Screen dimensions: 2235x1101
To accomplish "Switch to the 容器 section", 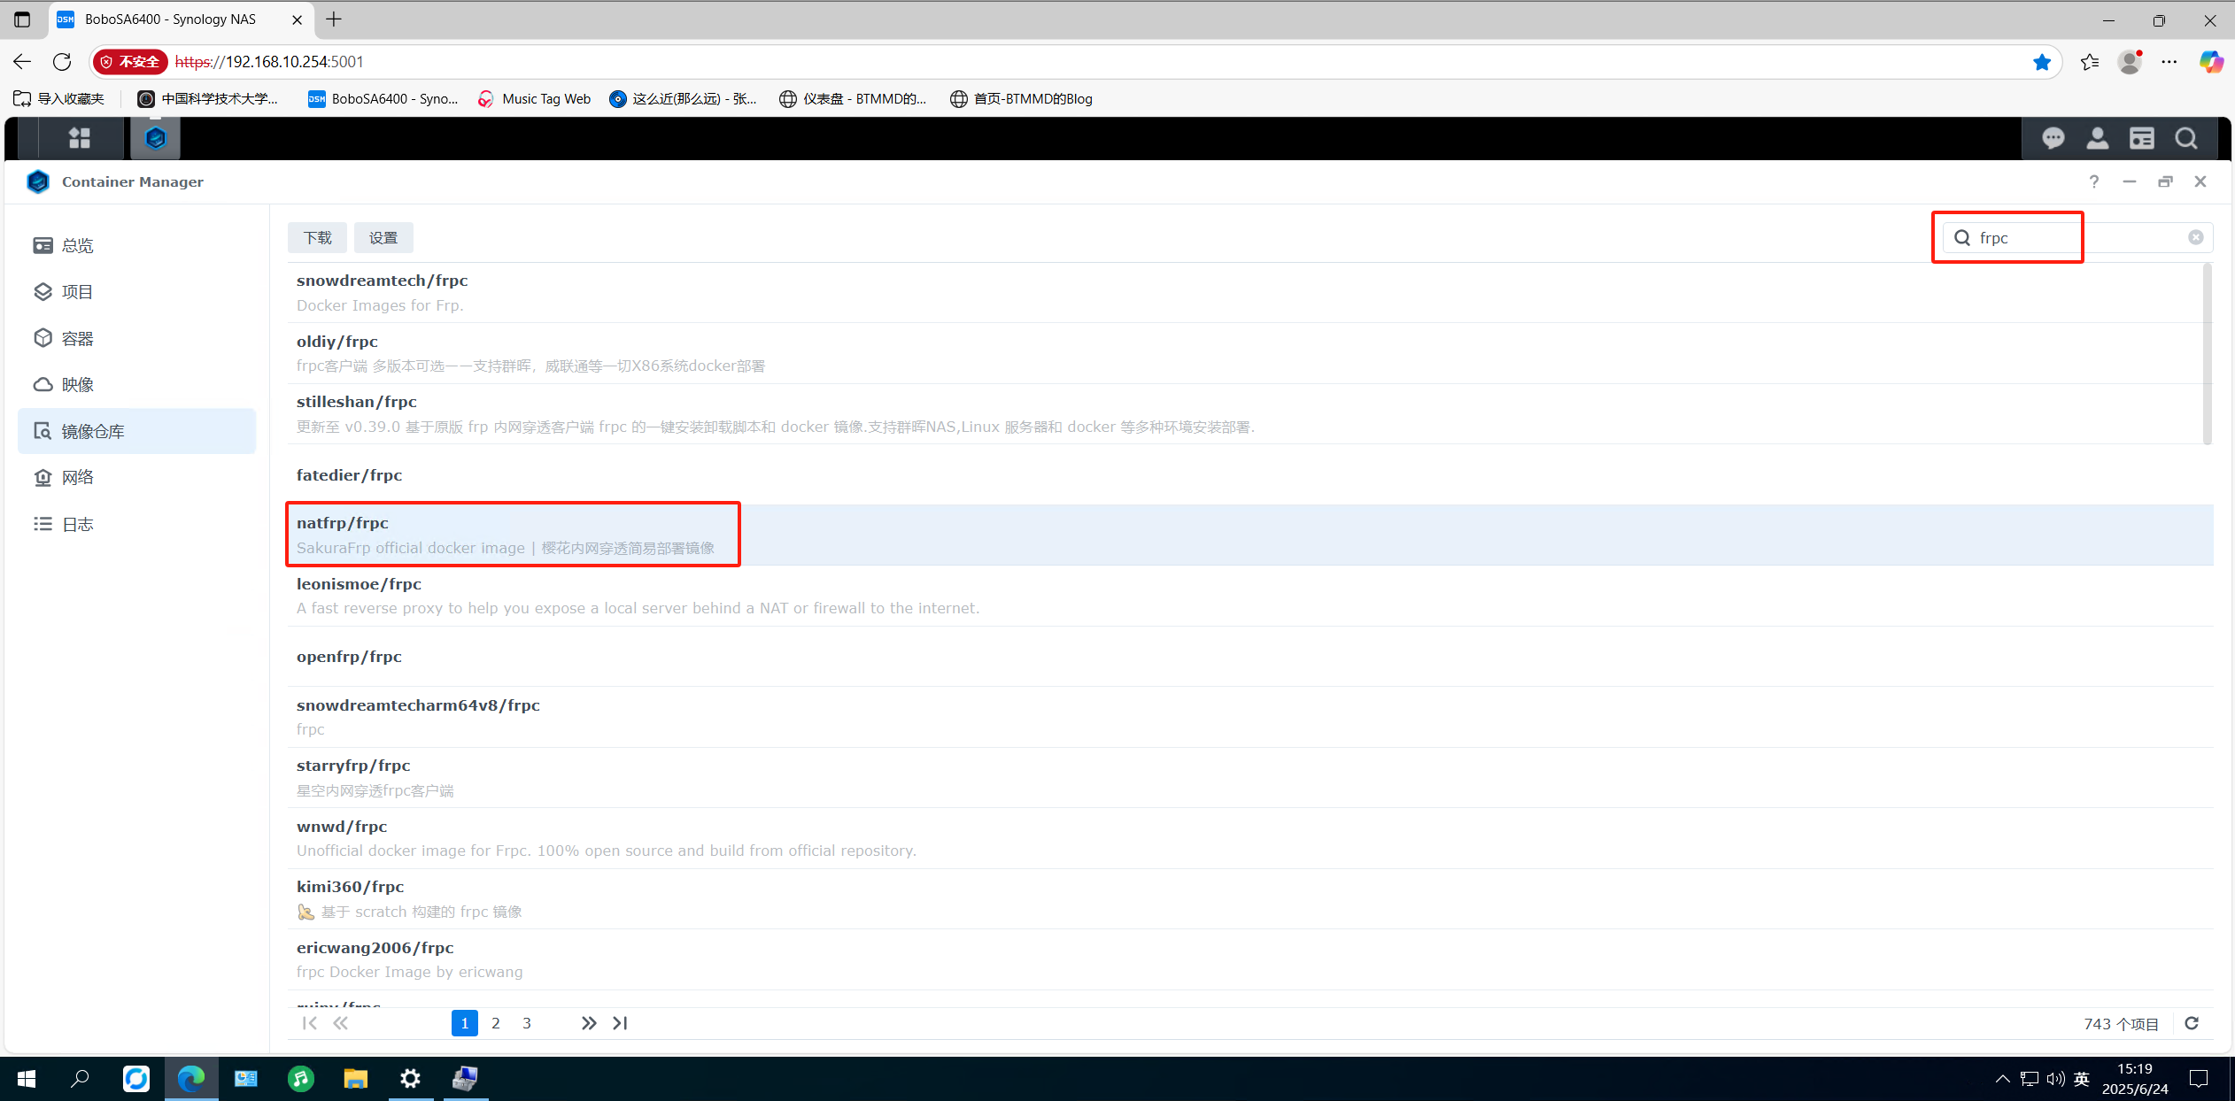I will [x=78, y=338].
